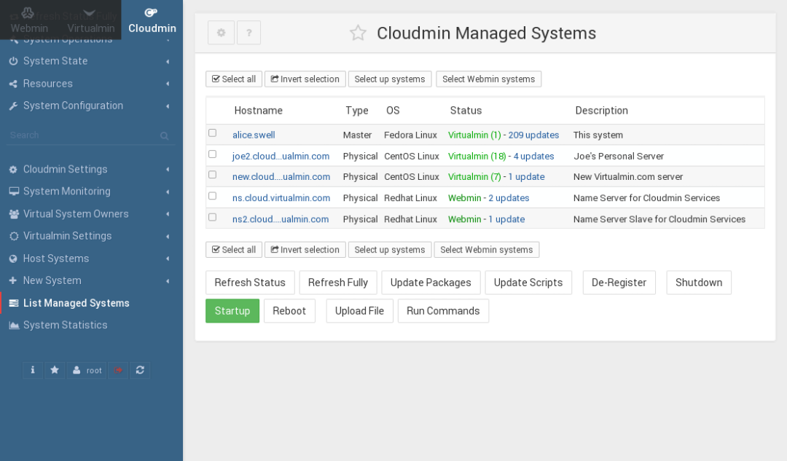Click Select all below the table
The width and height of the screenshot is (787, 461).
coord(234,250)
